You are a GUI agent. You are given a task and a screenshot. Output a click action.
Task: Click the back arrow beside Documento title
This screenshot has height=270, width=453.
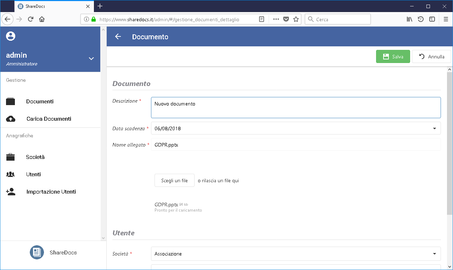(118, 37)
